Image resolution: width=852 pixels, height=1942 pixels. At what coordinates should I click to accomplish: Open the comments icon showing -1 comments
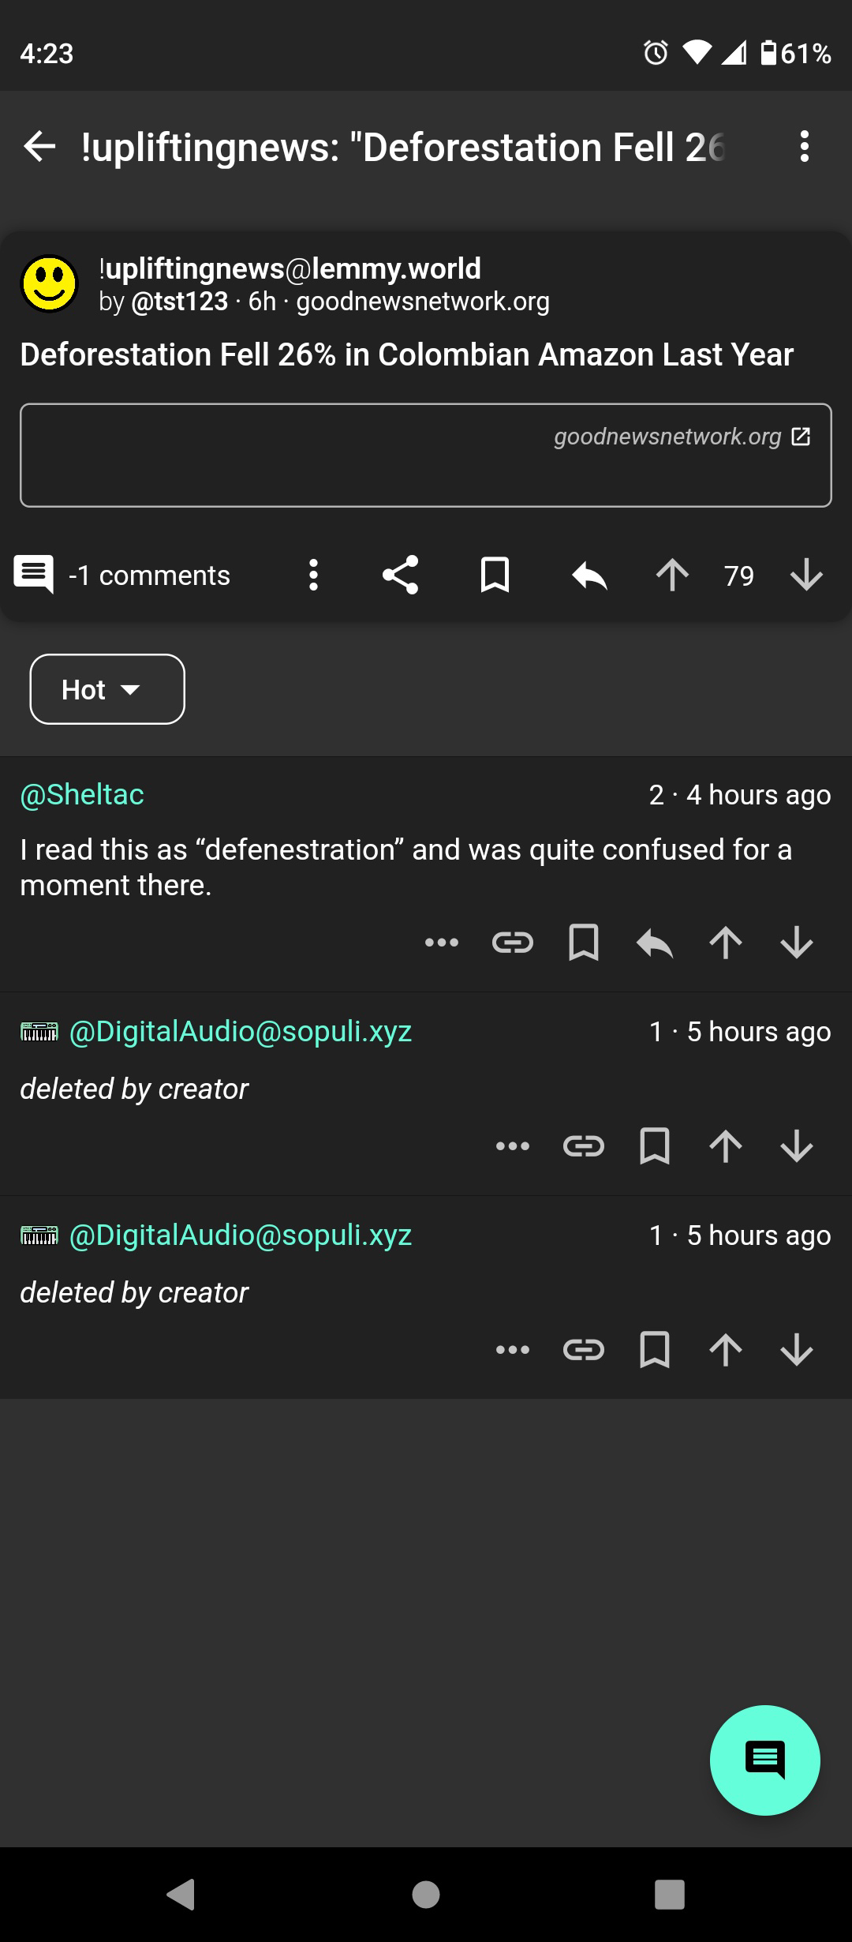click(x=34, y=575)
